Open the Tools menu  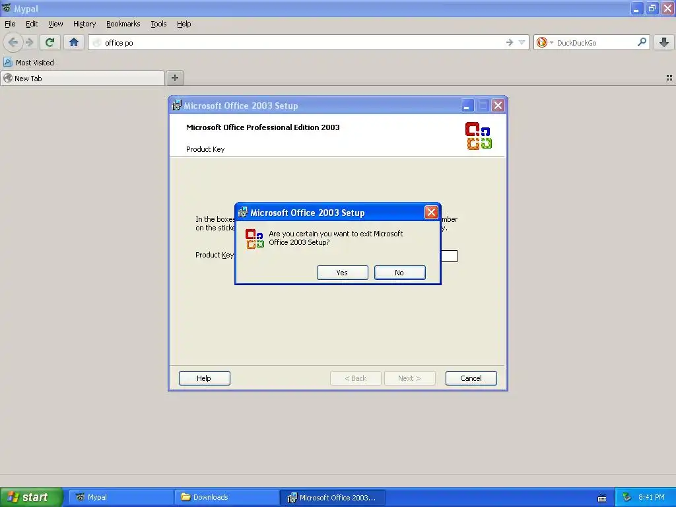pos(158,24)
